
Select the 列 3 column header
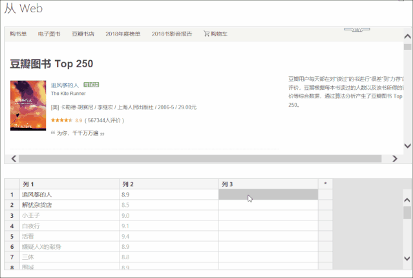pyautogui.click(x=268, y=184)
